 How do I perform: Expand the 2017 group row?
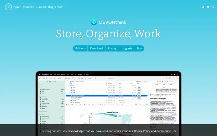point(70,89)
